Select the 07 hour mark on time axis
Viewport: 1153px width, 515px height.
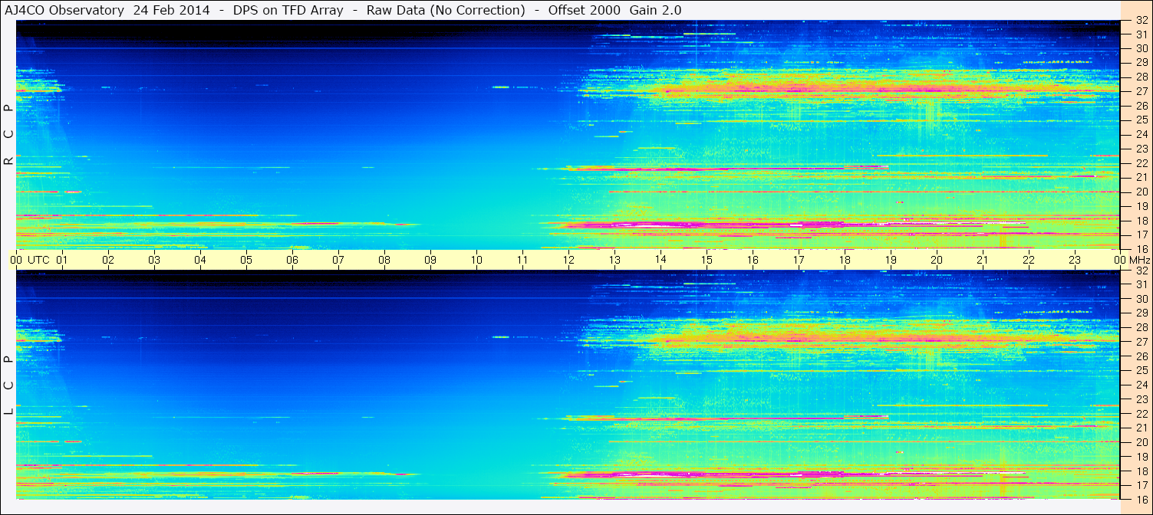[338, 260]
